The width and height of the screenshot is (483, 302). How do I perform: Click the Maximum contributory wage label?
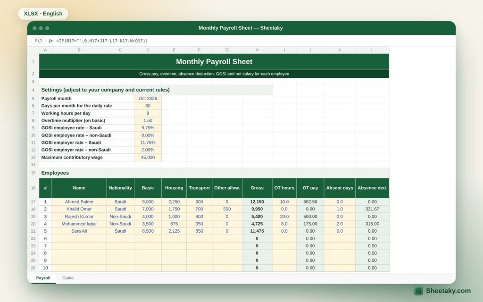point(87,157)
